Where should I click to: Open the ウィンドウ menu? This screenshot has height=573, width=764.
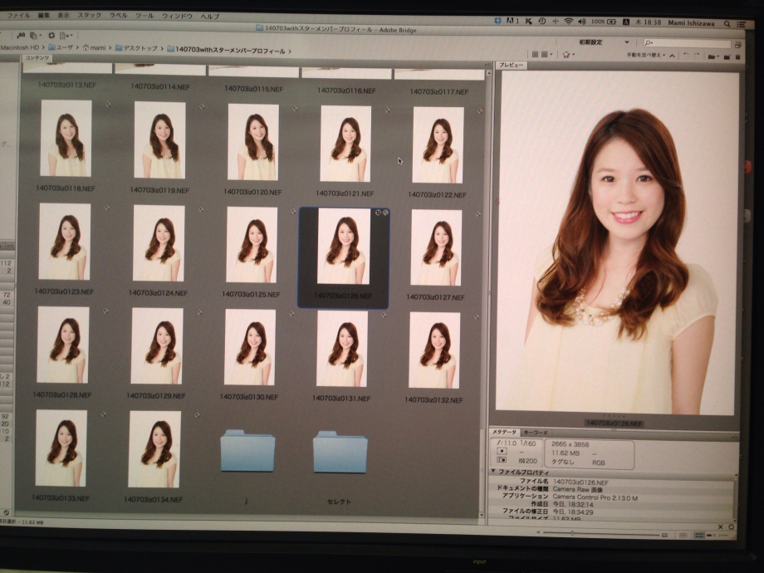(x=178, y=16)
